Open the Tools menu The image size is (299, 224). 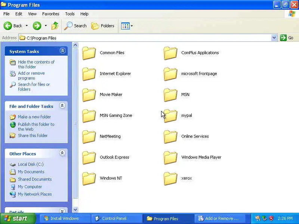[70, 14]
